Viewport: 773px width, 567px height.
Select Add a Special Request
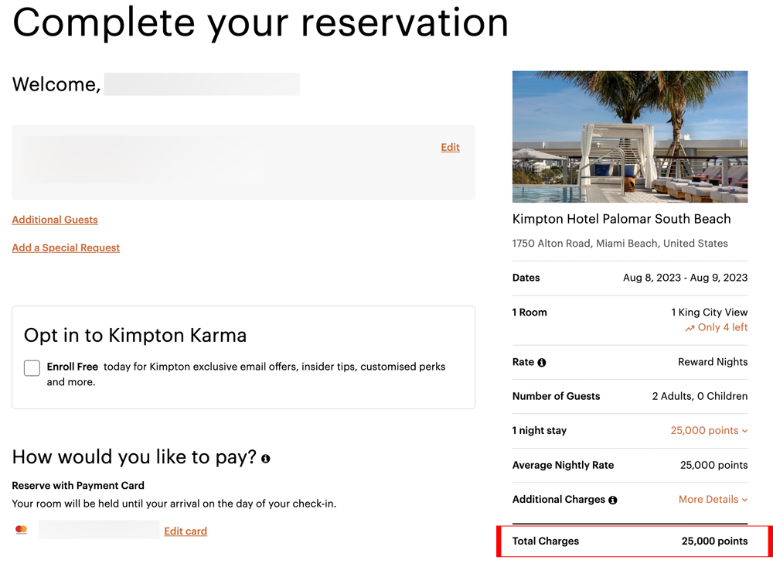66,248
